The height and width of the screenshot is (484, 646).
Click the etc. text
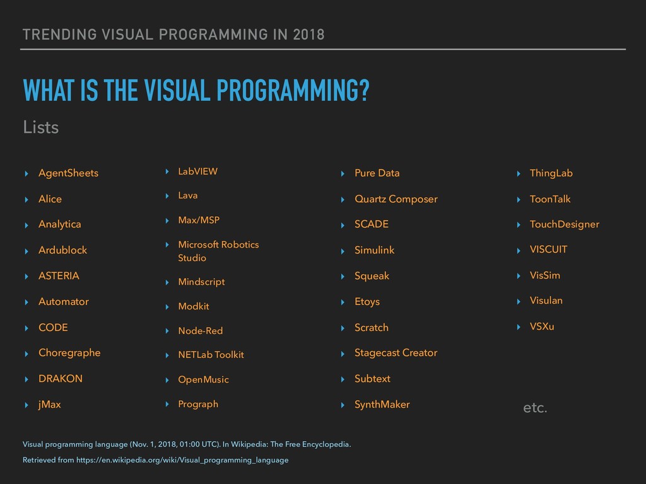click(x=535, y=408)
